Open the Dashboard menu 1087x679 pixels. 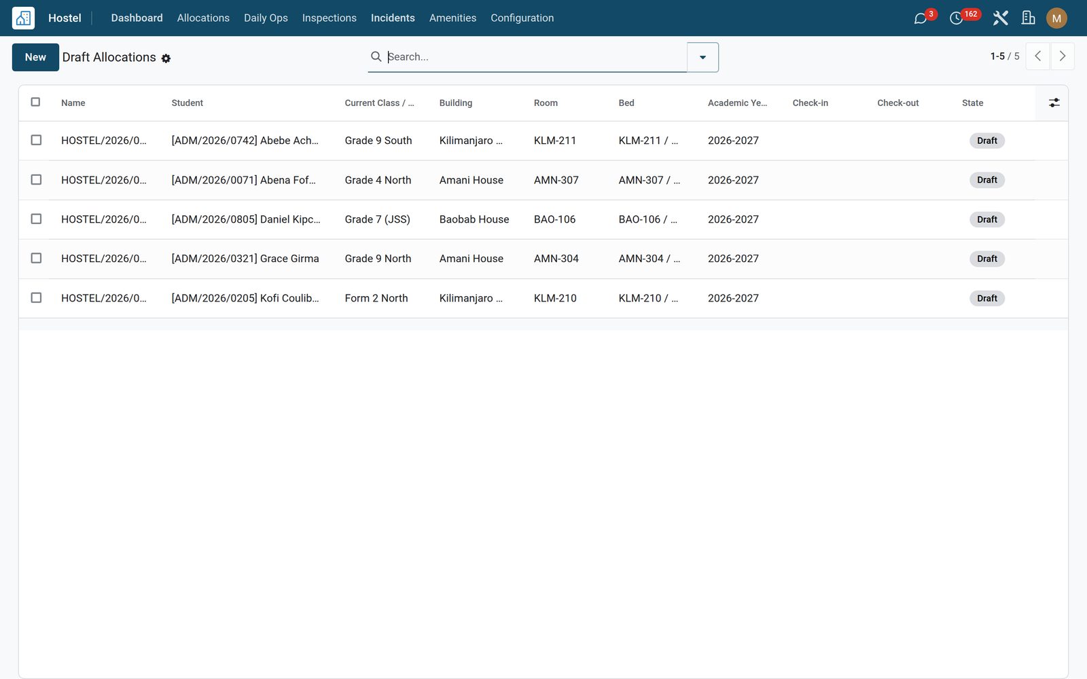pos(137,18)
